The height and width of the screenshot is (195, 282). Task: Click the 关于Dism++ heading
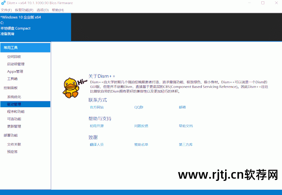[x=102, y=76]
